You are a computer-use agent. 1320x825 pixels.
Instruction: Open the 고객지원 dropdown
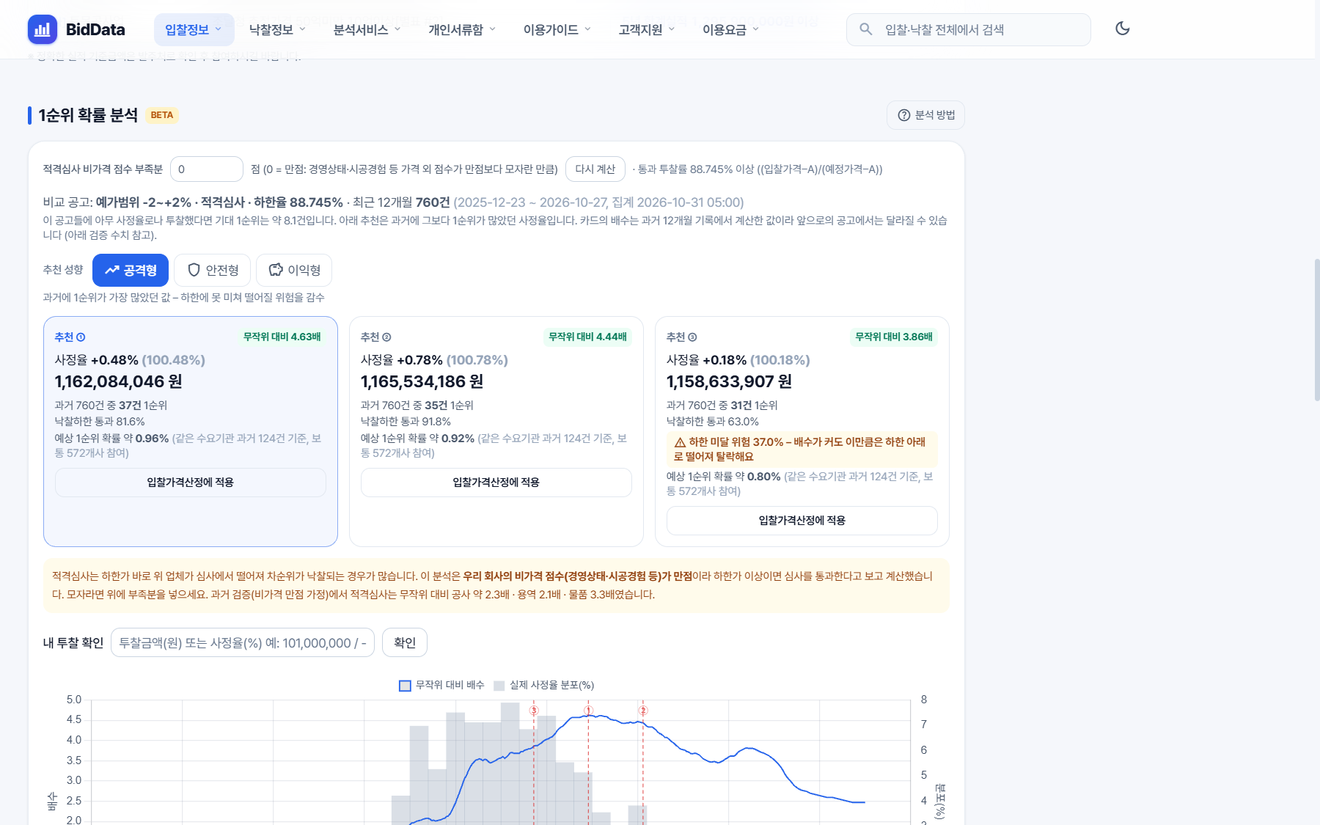pyautogui.click(x=646, y=29)
